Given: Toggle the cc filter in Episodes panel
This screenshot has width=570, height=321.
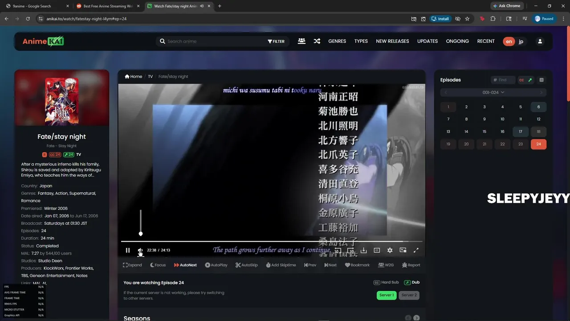Looking at the screenshot, I should pos(521,80).
